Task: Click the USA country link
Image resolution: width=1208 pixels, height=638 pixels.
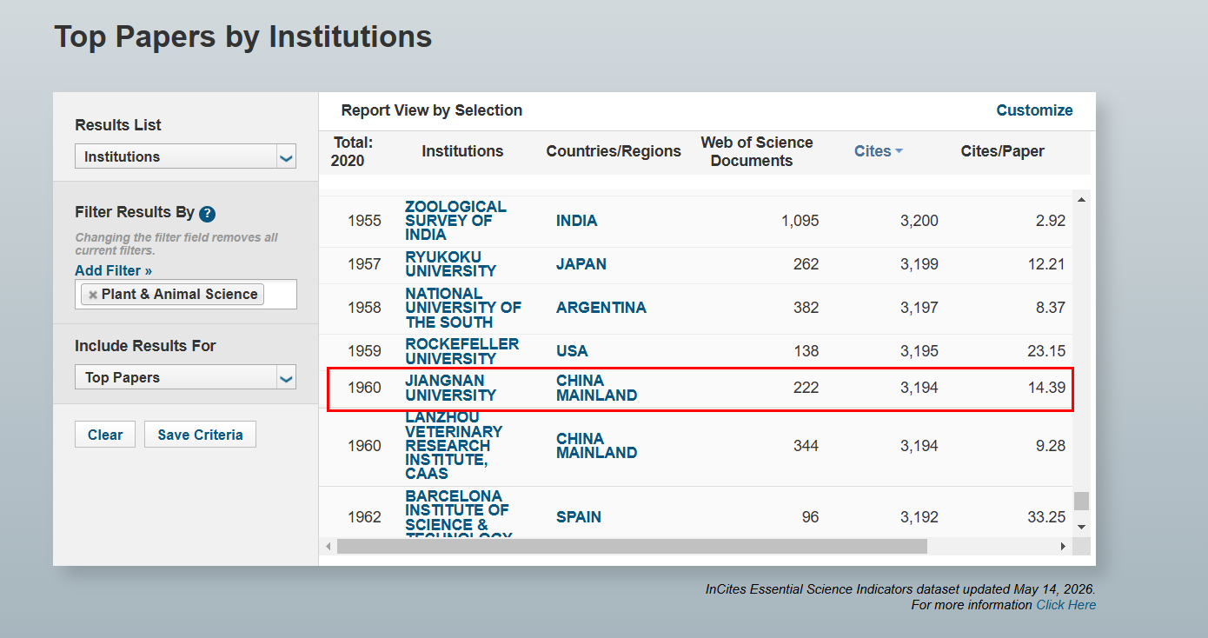Action: pos(572,351)
